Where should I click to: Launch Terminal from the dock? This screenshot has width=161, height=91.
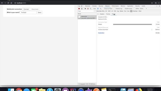tap(112, 90)
